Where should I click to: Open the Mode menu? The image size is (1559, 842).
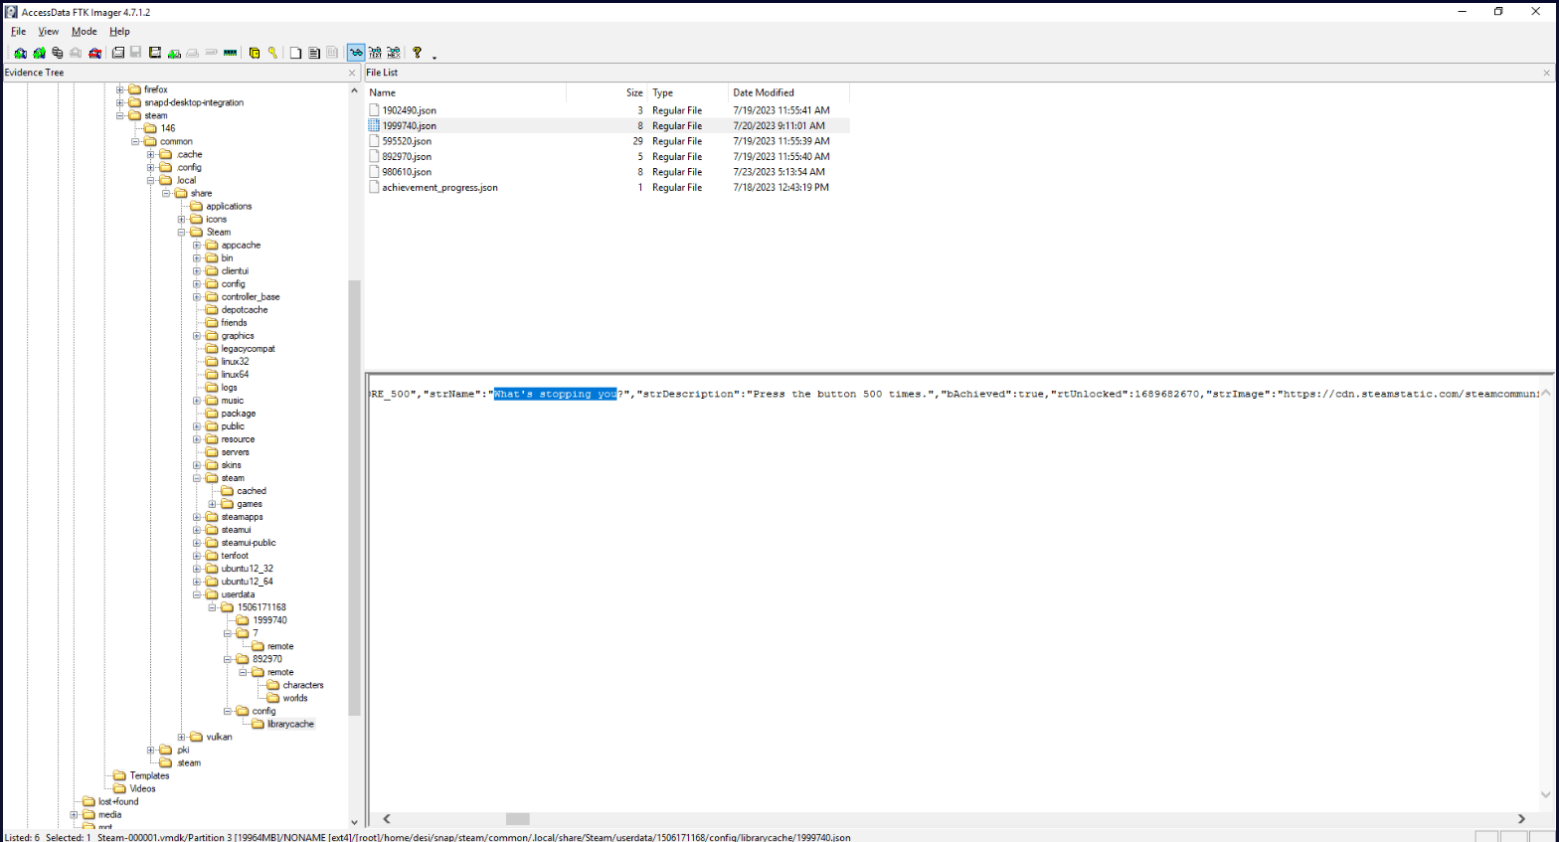(85, 32)
